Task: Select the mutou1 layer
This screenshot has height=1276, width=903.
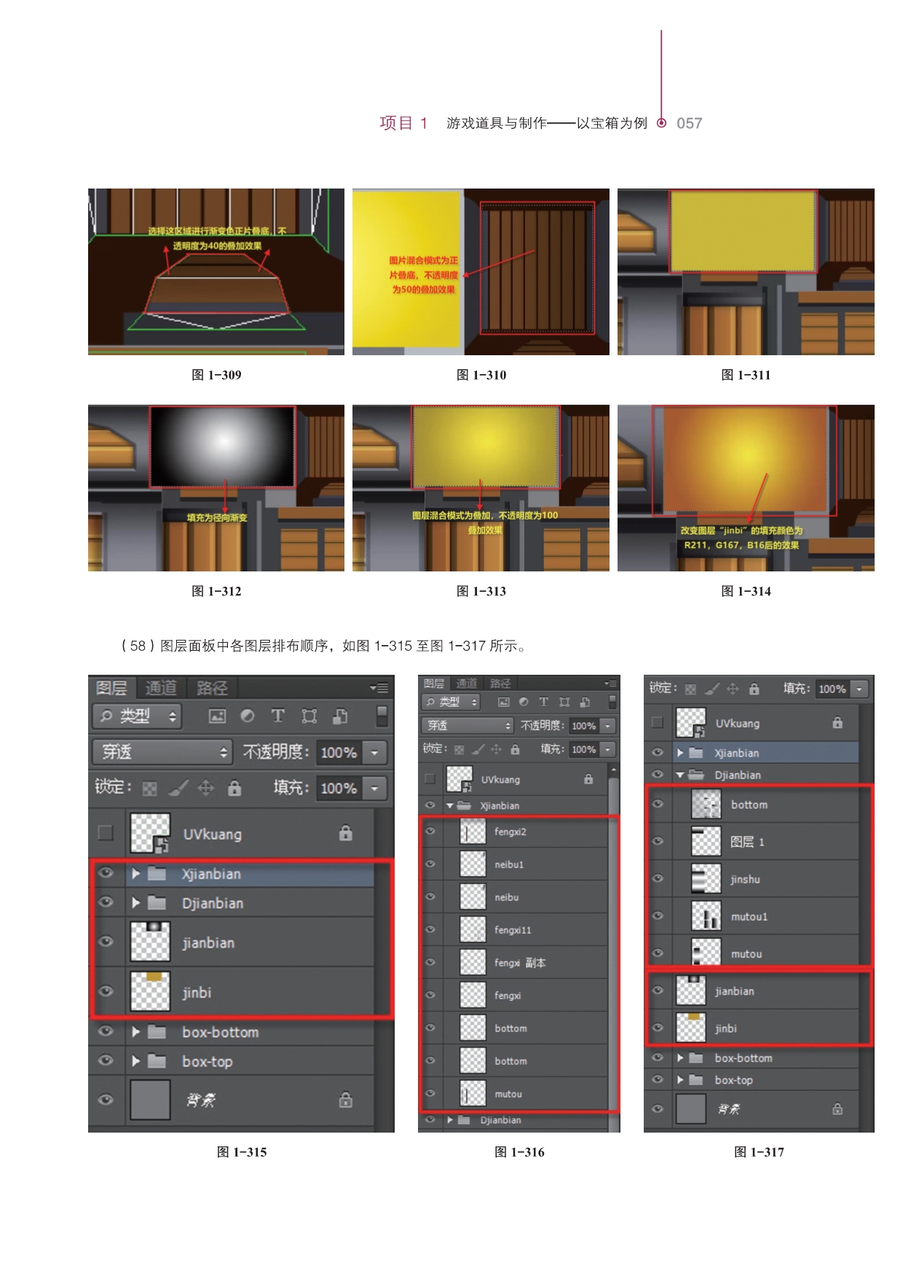Action: click(x=749, y=916)
